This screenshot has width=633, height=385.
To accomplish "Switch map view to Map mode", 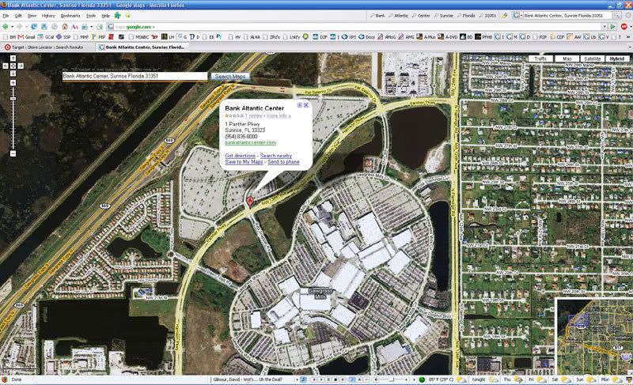I will [567, 59].
